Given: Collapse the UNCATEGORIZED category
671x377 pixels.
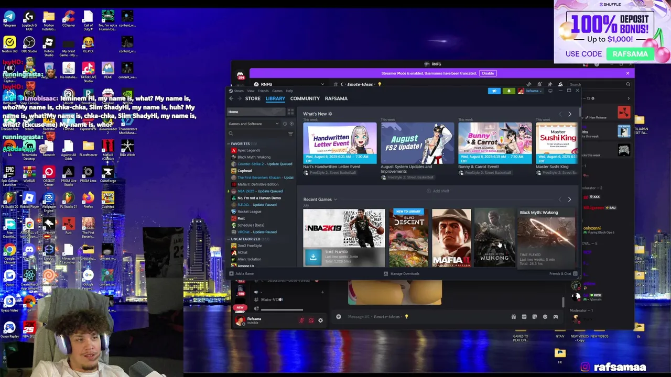Looking at the screenshot, I should (x=229, y=239).
